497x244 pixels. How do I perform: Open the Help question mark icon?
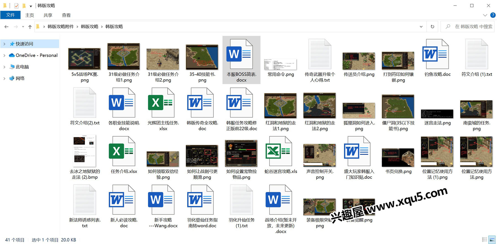click(493, 15)
